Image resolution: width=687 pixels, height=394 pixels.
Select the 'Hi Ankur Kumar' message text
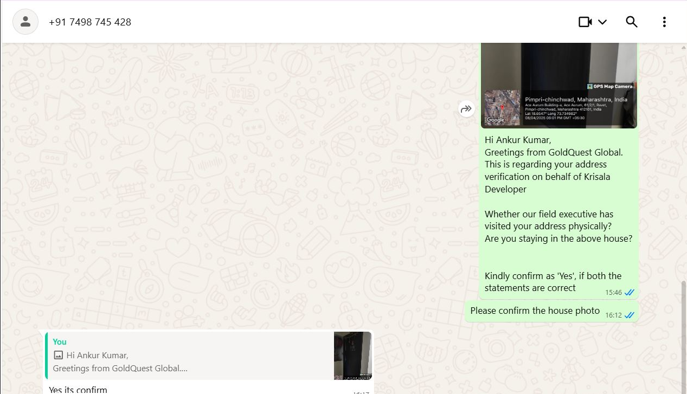(518, 140)
